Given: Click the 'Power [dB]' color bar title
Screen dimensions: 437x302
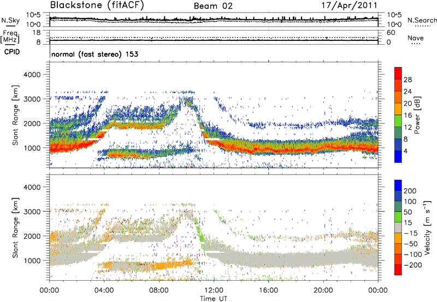Looking at the screenshot, I should (417, 115).
